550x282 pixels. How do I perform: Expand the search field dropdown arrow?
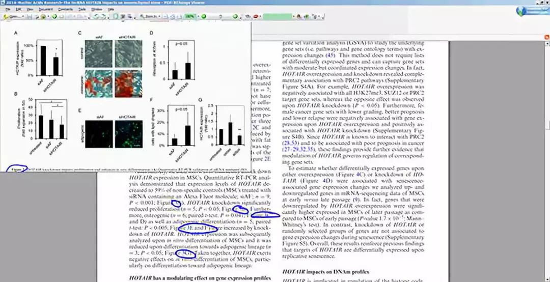pos(294,16)
